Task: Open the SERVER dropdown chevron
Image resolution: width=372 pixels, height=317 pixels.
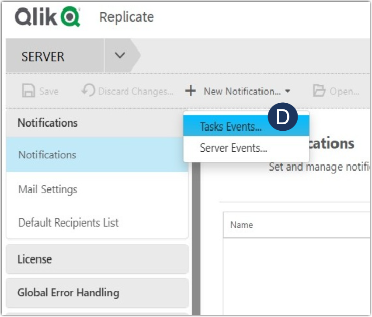Action: pyautogui.click(x=119, y=56)
